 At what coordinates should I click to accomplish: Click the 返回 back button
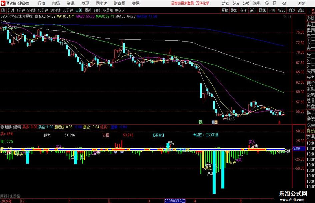click(301, 10)
